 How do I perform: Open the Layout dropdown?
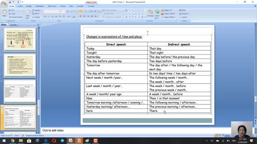(37, 10)
